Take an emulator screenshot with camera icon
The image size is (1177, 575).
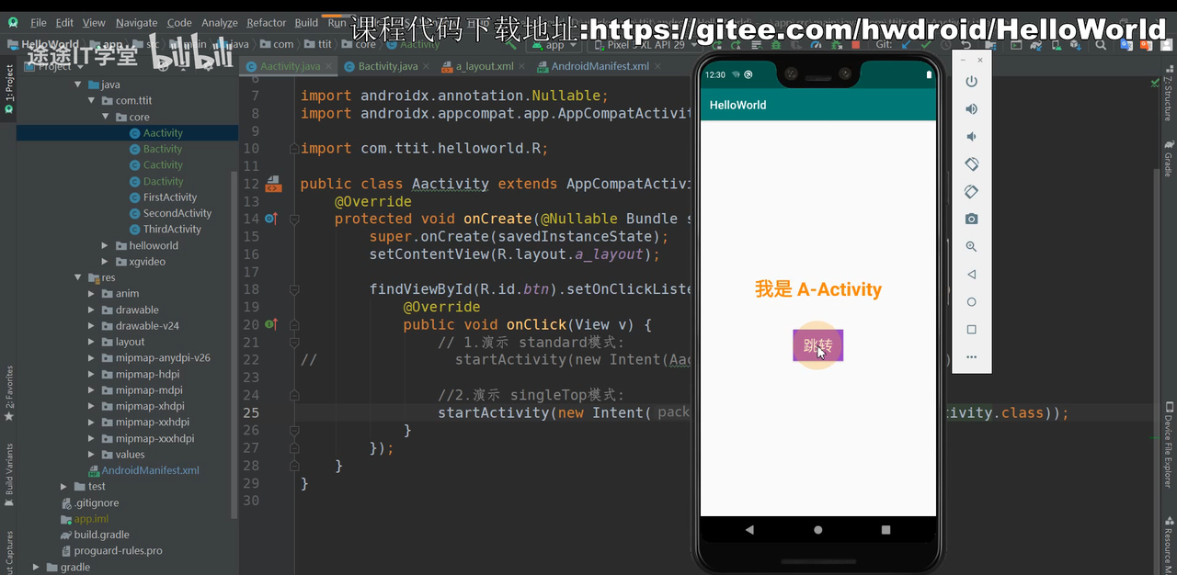pyautogui.click(x=971, y=220)
